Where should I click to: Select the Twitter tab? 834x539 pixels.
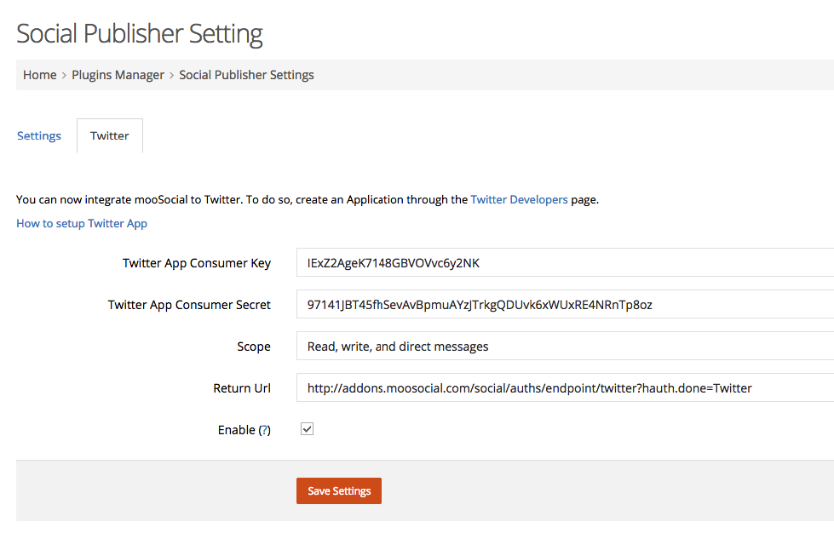110,135
